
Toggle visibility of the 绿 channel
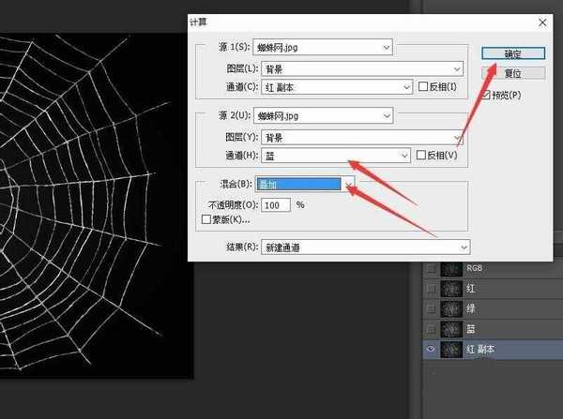(x=431, y=308)
